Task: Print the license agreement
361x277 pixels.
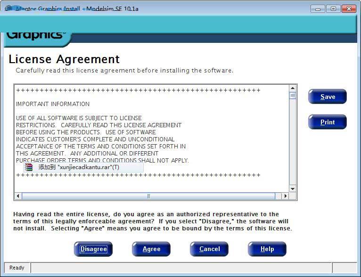Action: pos(328,122)
